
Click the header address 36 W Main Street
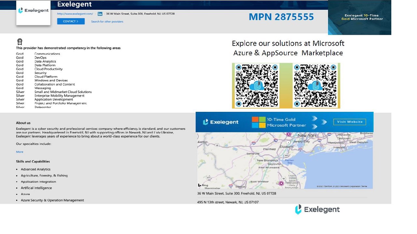coord(140,14)
